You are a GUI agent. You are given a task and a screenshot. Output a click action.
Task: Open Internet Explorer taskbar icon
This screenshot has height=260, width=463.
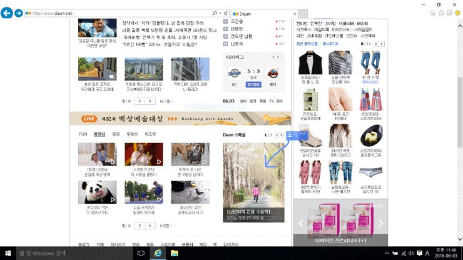pos(158,253)
